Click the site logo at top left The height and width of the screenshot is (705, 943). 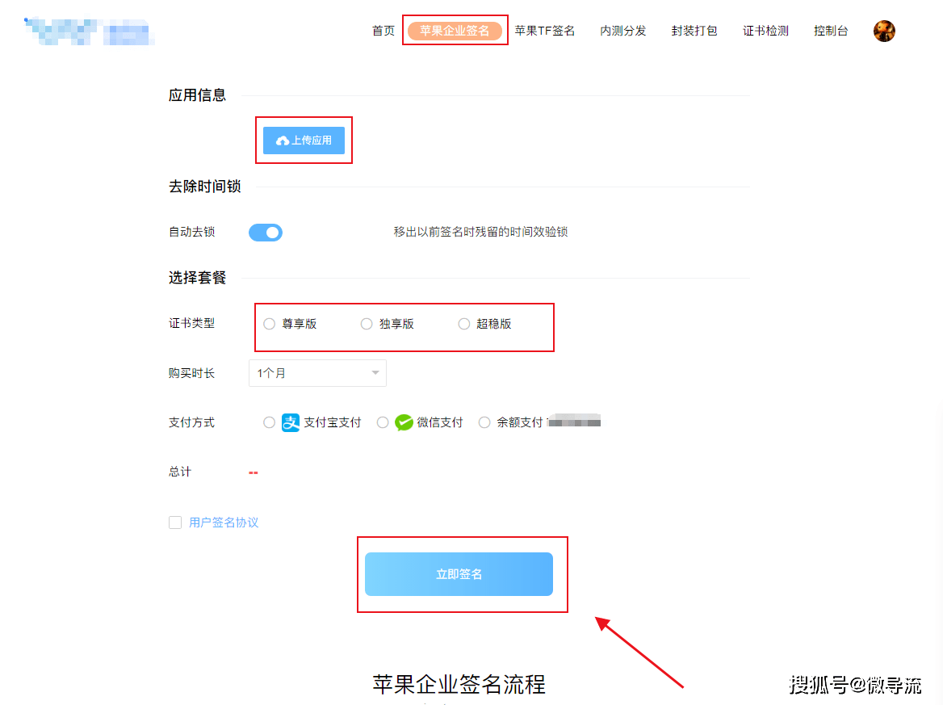pos(89,31)
